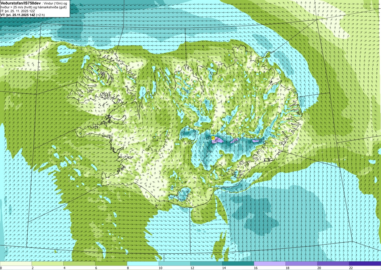381x270 pixels.
Task: Pick the dark indigo swatch above 22 m/s
Action: [365, 263]
